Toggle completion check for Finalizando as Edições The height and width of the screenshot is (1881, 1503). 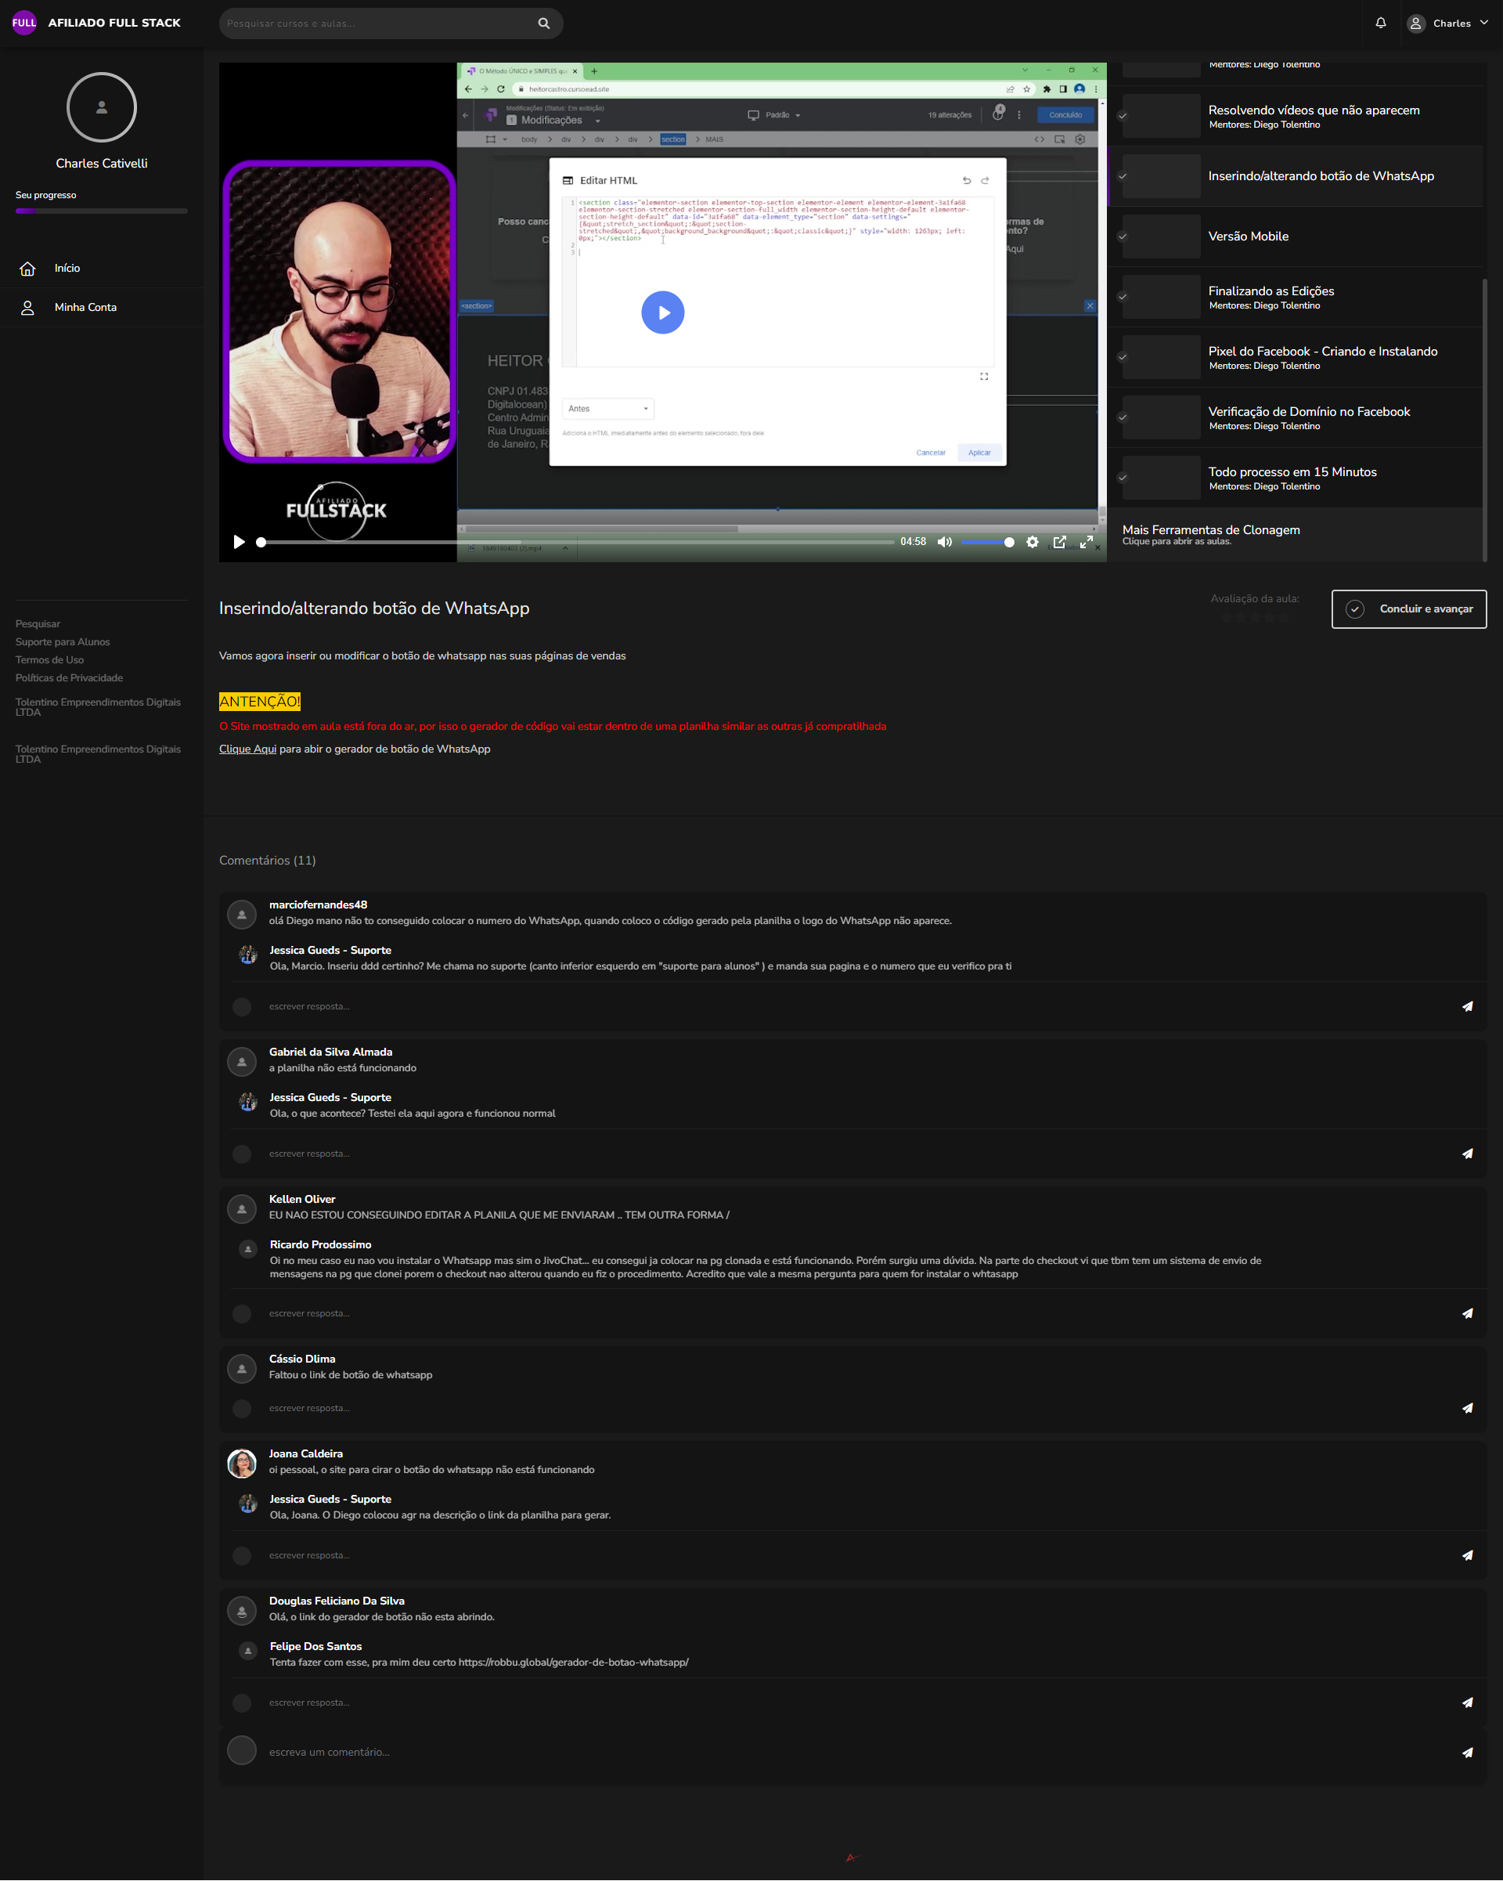pyautogui.click(x=1122, y=297)
